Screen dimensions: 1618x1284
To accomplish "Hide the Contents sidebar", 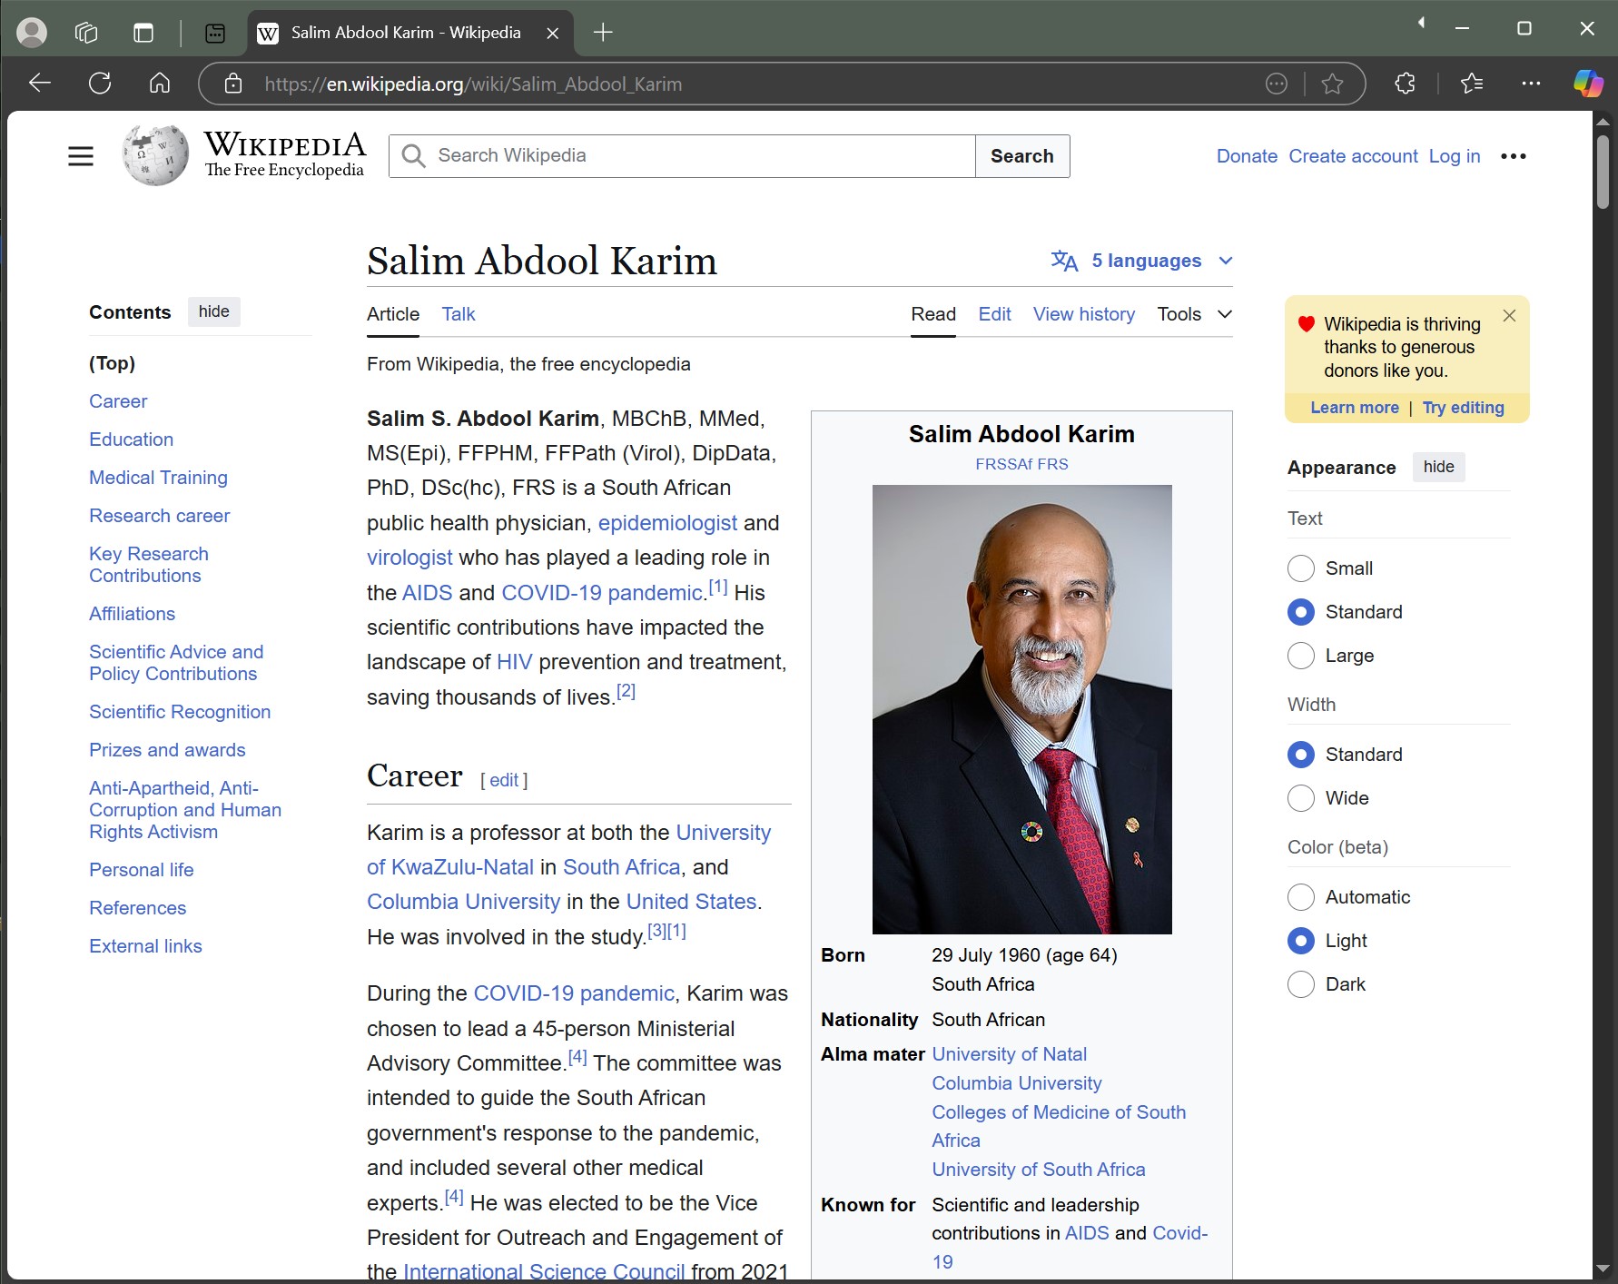I will point(214,311).
